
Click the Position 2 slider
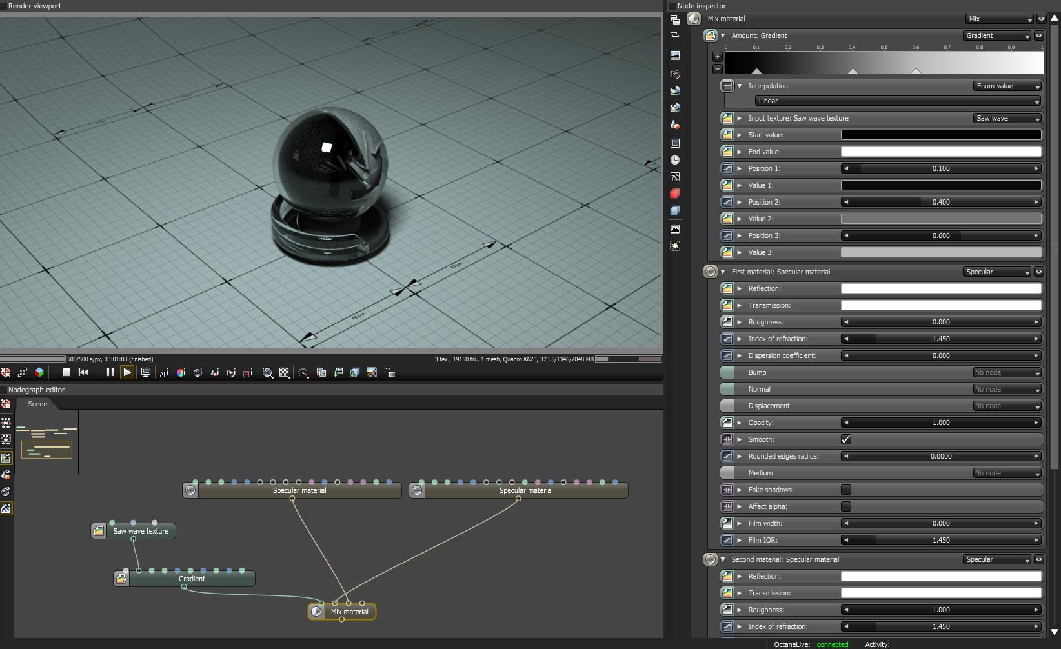coord(941,202)
